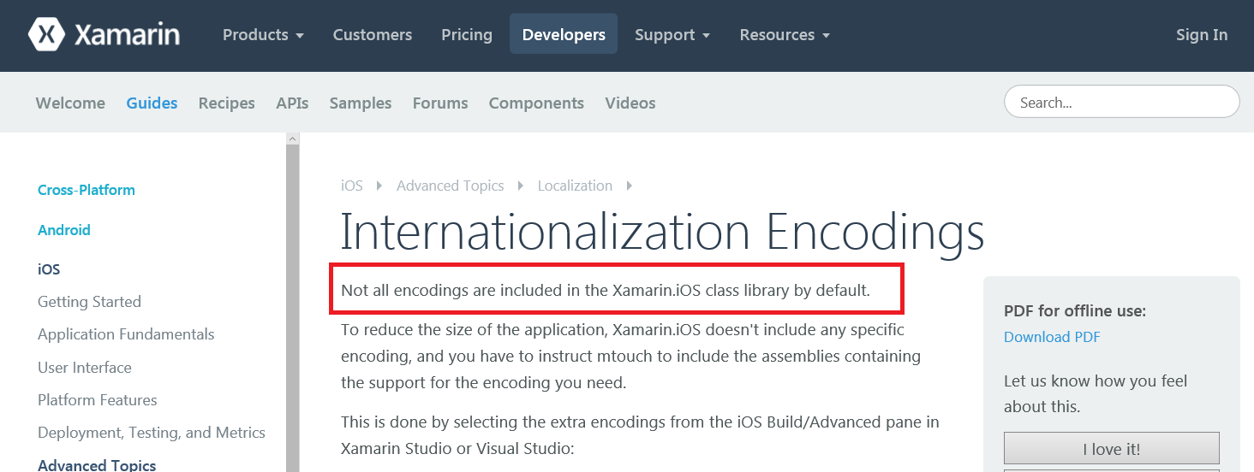Open User Interface in the sidebar
1254x472 pixels.
[85, 368]
